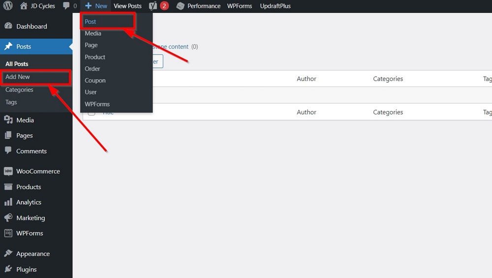Open Analytics label in the sidebar

tap(29, 202)
